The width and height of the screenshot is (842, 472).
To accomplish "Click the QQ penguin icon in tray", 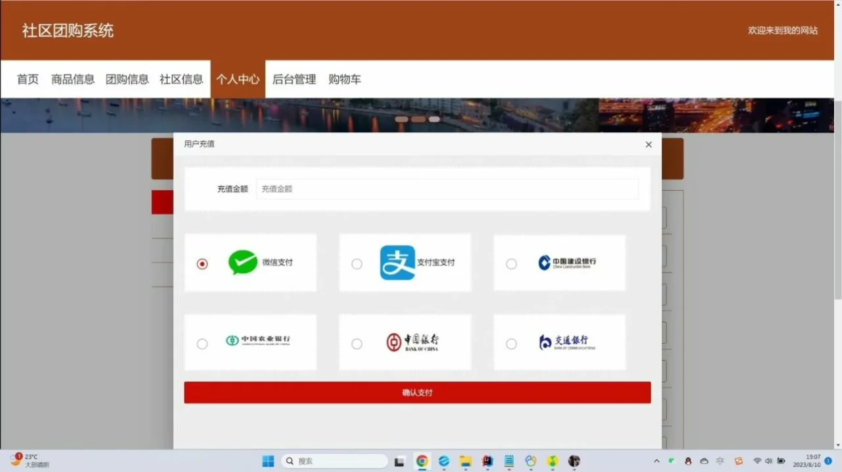I will tap(688, 461).
